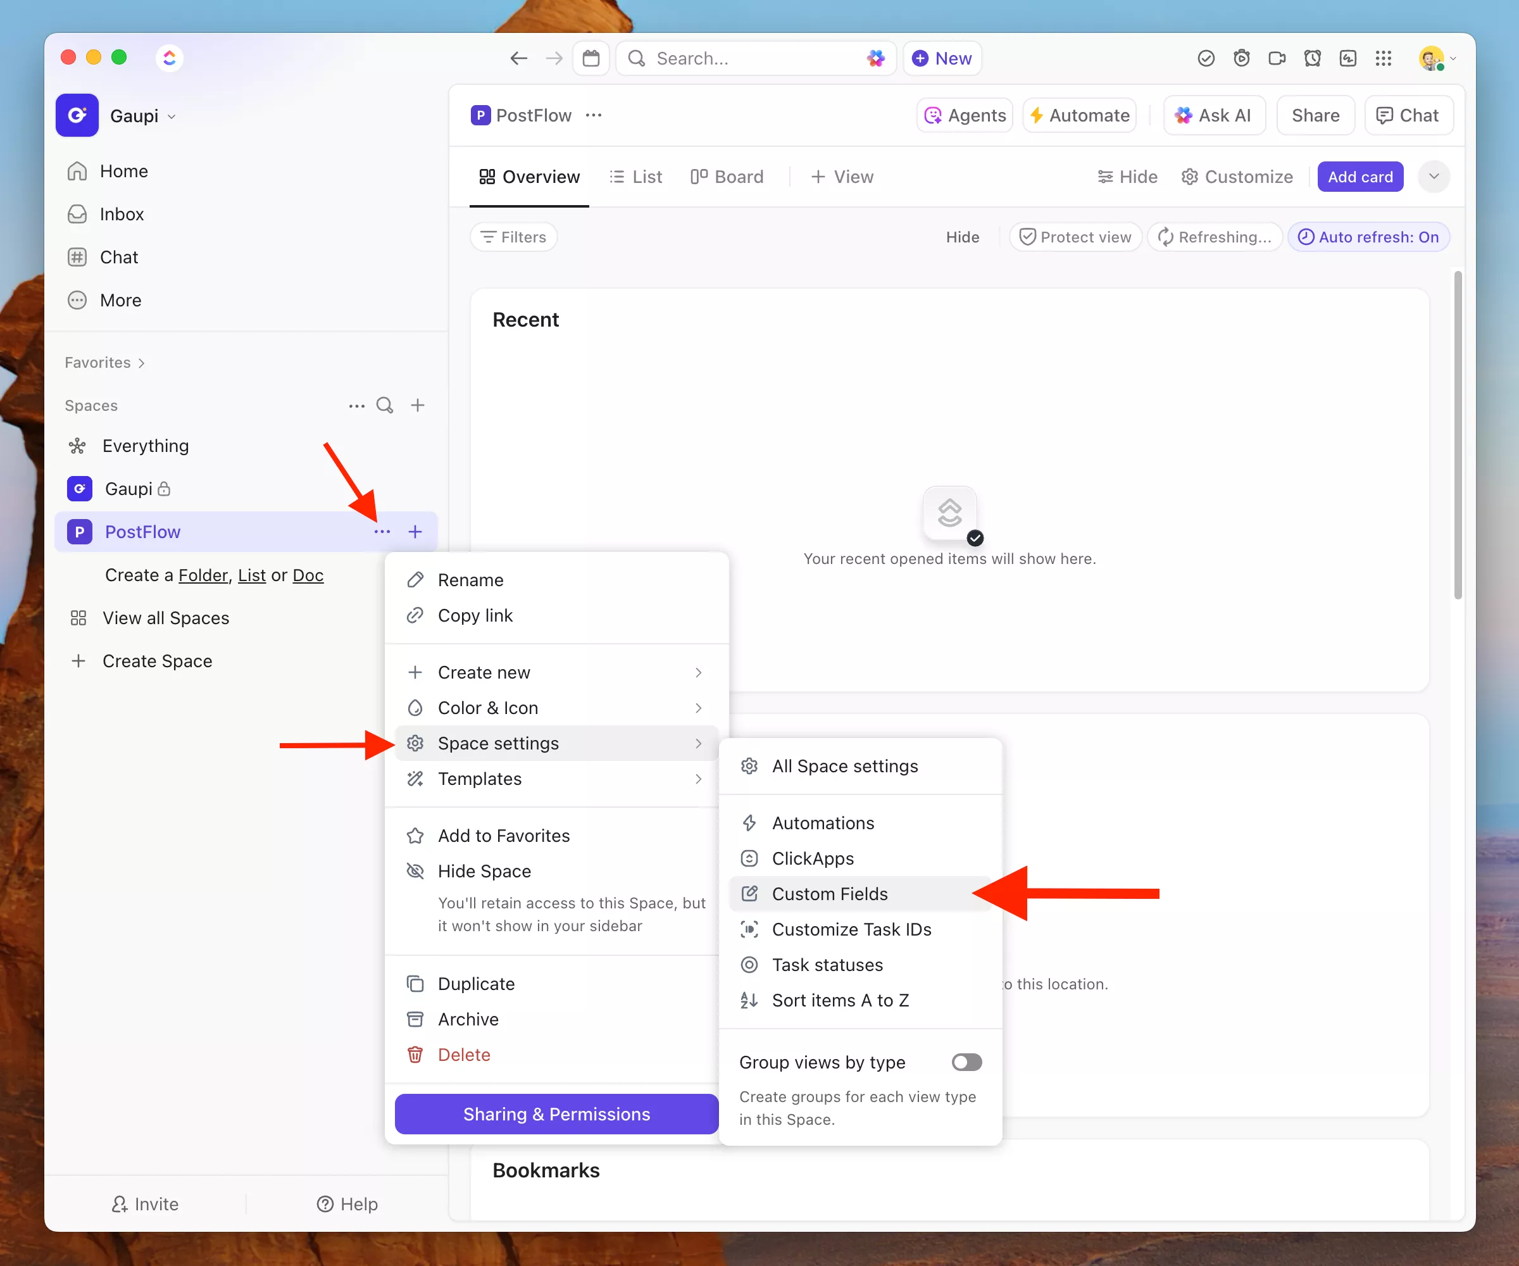The height and width of the screenshot is (1266, 1519).
Task: Open Custom Fields in the submenu
Action: 861,894
